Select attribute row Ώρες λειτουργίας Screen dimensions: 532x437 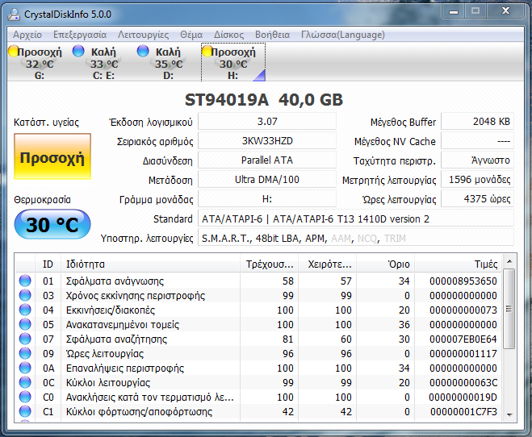[x=259, y=354]
